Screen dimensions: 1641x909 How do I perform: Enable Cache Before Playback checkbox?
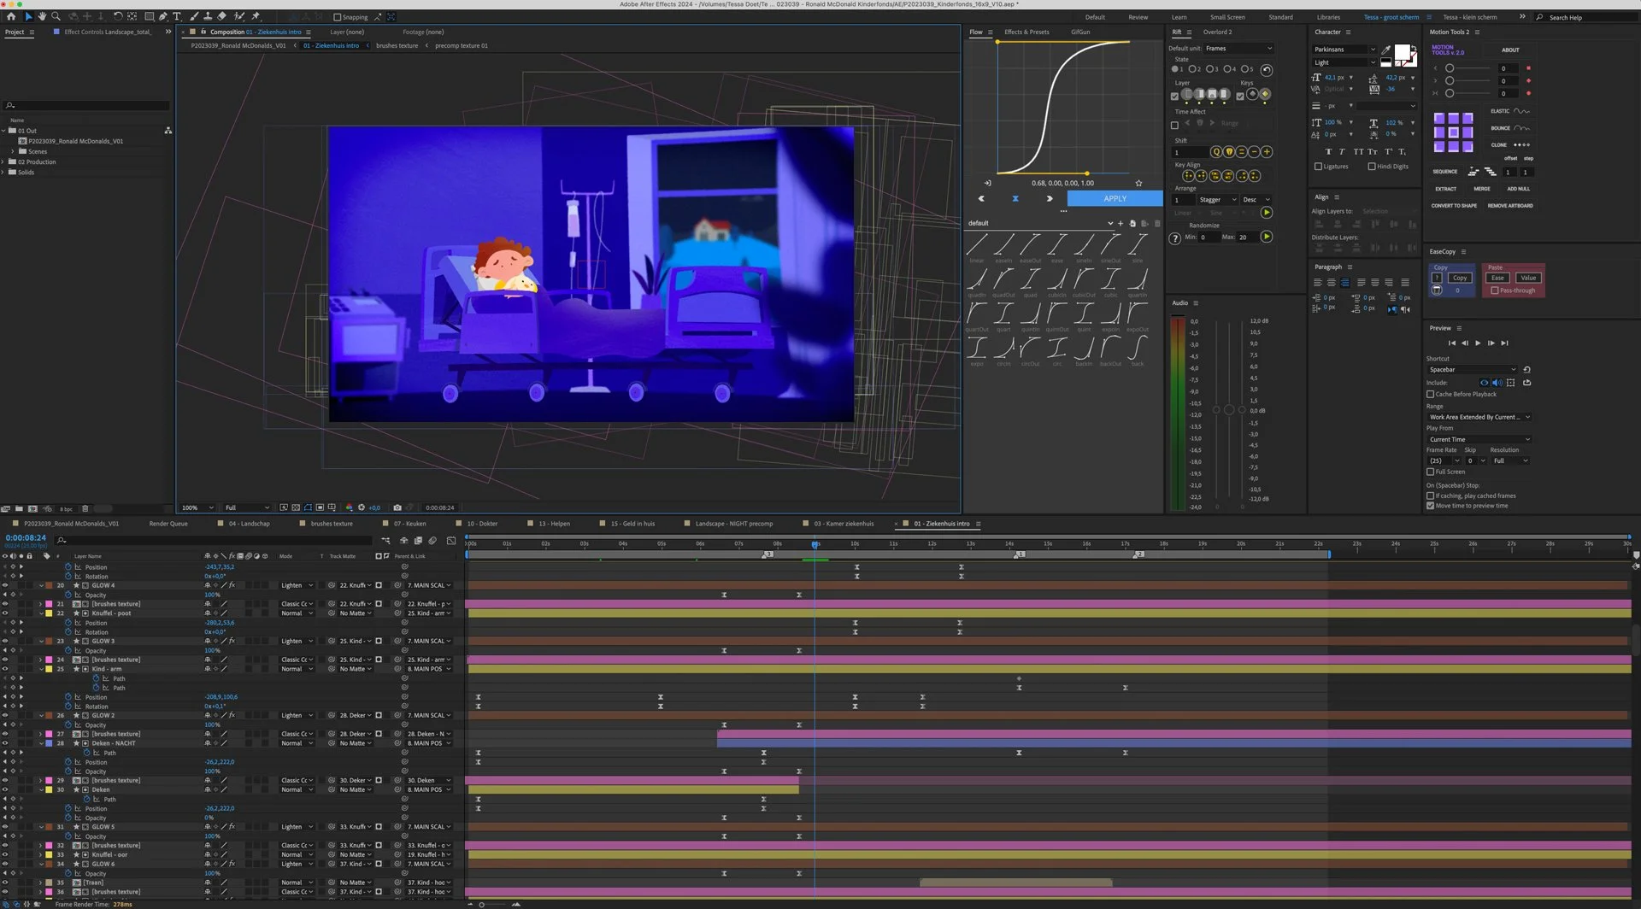pyautogui.click(x=1431, y=395)
